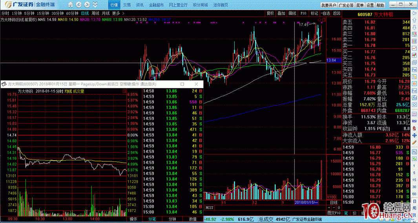
Task: Open the 资讯 tab
Action: [140, 5]
